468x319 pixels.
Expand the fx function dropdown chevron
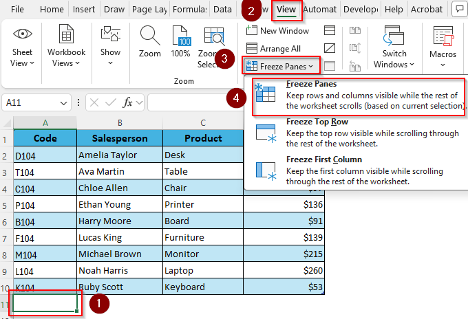[x=139, y=103]
